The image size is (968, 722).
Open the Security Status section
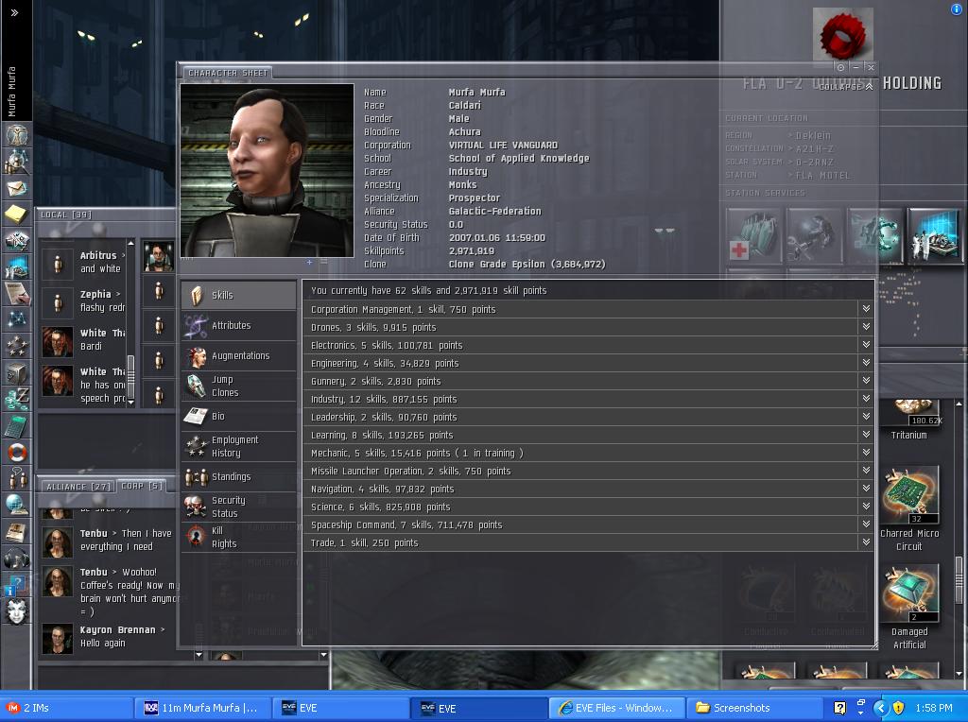[x=239, y=507]
